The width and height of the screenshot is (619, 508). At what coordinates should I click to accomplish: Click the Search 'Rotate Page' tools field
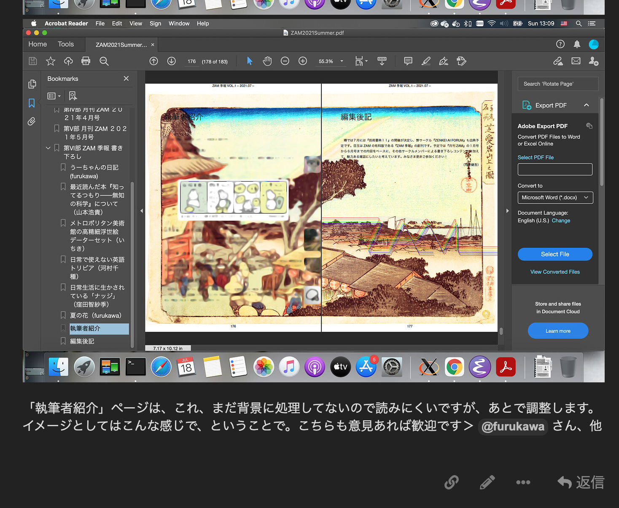tap(558, 84)
